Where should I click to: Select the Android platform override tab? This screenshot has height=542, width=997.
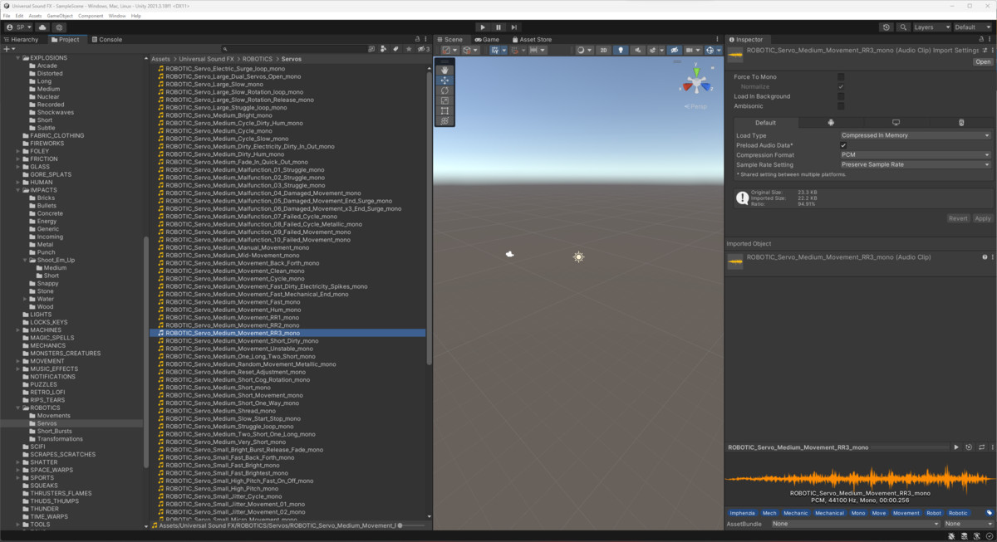[x=831, y=123]
